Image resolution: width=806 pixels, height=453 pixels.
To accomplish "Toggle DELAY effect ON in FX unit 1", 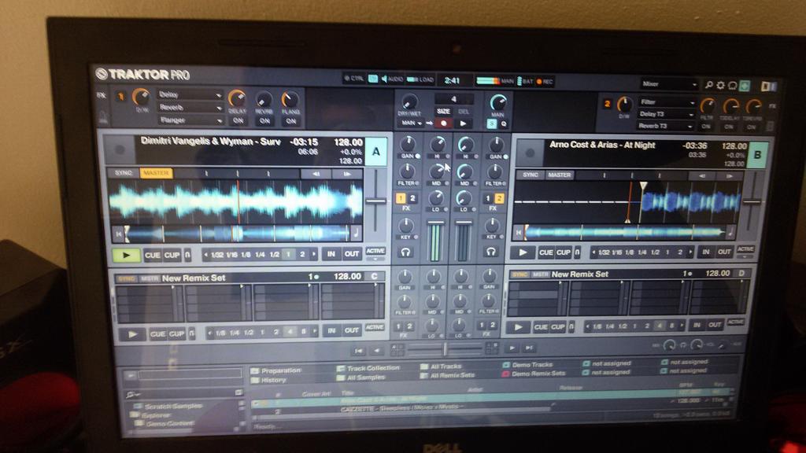I will pyautogui.click(x=238, y=120).
